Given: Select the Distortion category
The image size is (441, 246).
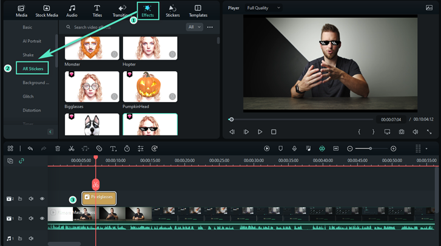Looking at the screenshot, I should point(32,110).
